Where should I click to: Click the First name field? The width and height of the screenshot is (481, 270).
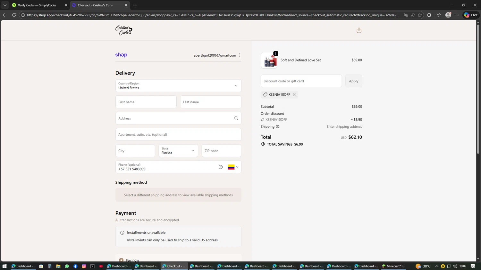pyautogui.click(x=146, y=102)
